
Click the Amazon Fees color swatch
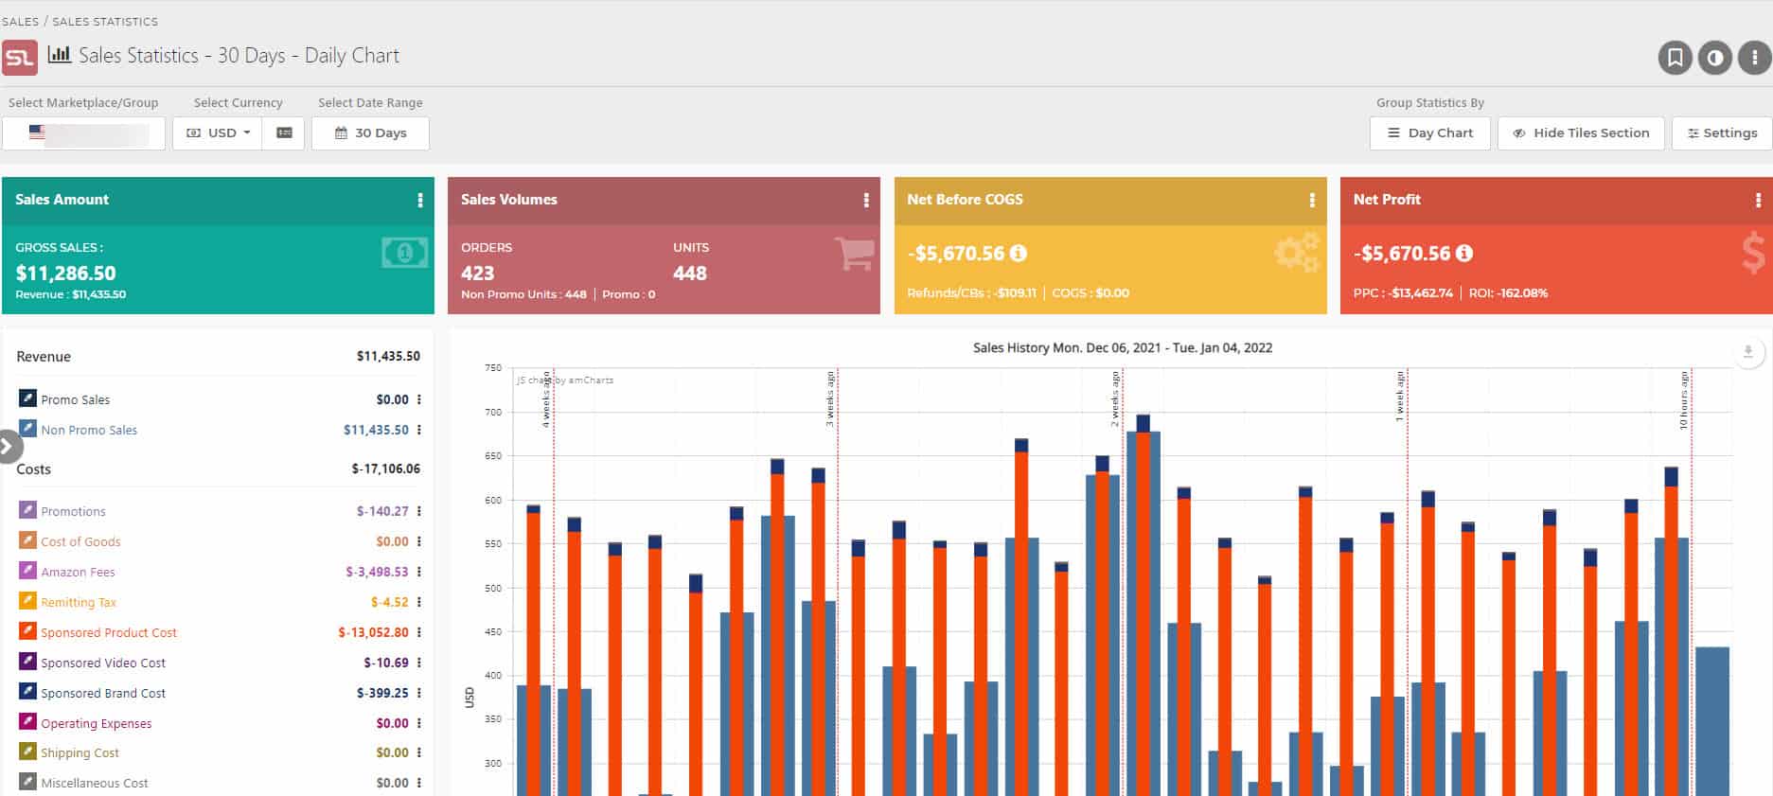(x=27, y=571)
